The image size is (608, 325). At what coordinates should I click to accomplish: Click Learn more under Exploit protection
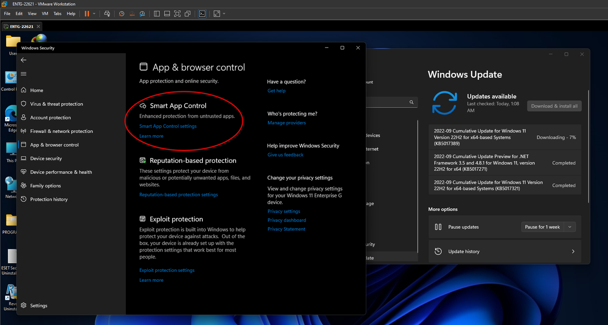pos(151,280)
